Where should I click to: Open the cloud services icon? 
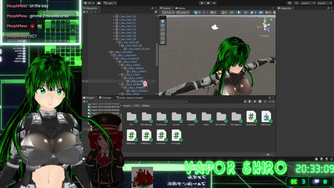pyautogui.click(x=99, y=3)
